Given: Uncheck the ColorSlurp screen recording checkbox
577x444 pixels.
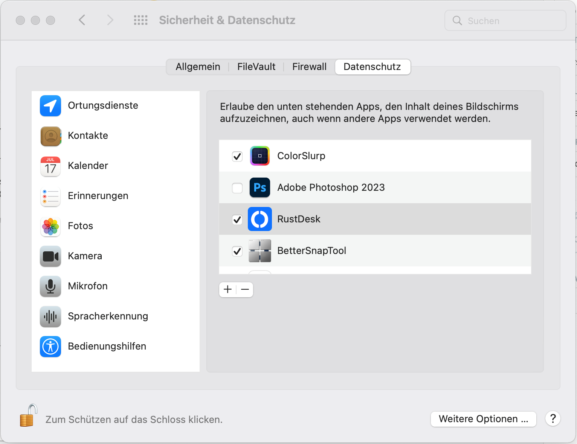Looking at the screenshot, I should click(x=237, y=156).
